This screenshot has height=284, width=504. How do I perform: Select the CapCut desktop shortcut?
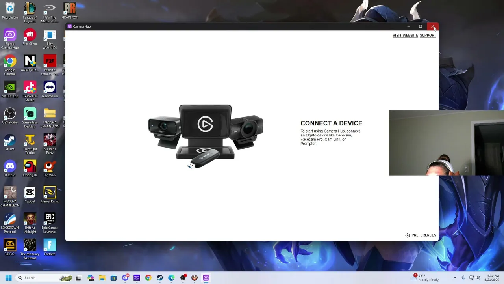pyautogui.click(x=30, y=195)
